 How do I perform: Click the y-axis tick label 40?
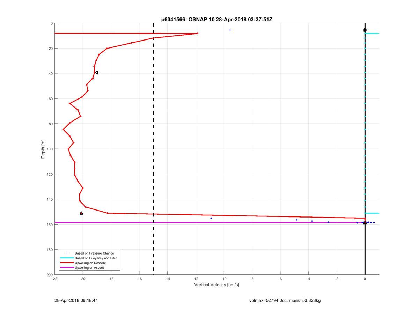pyautogui.click(x=51, y=74)
